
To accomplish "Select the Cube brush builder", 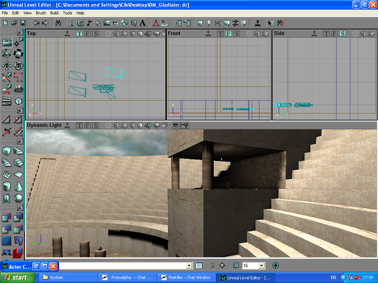I will click(6, 150).
